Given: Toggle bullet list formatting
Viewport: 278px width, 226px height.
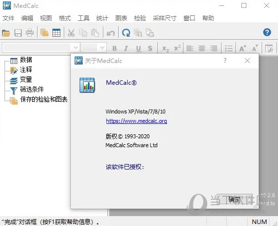Looking at the screenshot, I should pos(229,48).
